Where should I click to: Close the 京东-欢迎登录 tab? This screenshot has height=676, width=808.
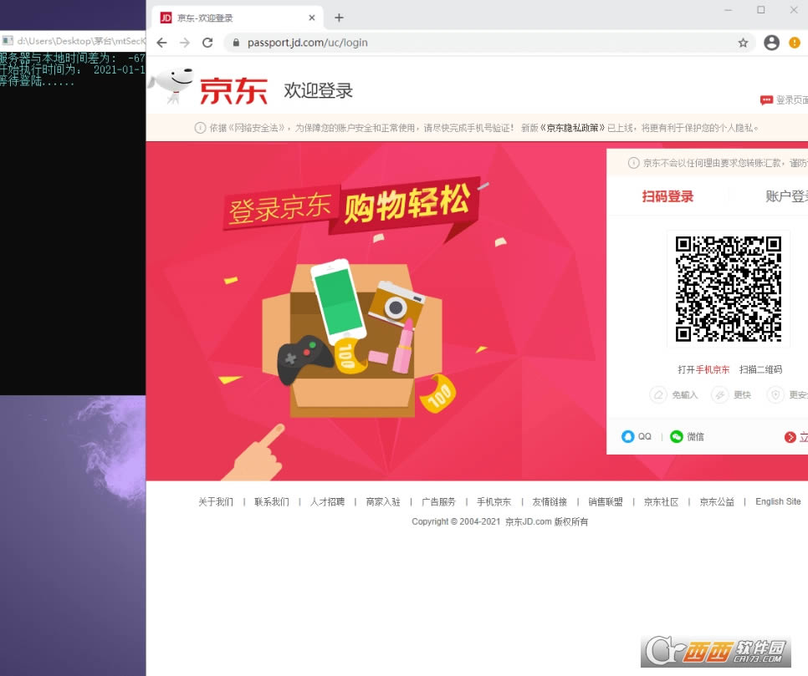pyautogui.click(x=312, y=18)
